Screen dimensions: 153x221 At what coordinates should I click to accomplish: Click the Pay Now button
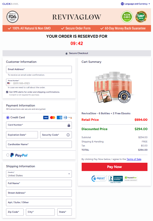[114, 167]
